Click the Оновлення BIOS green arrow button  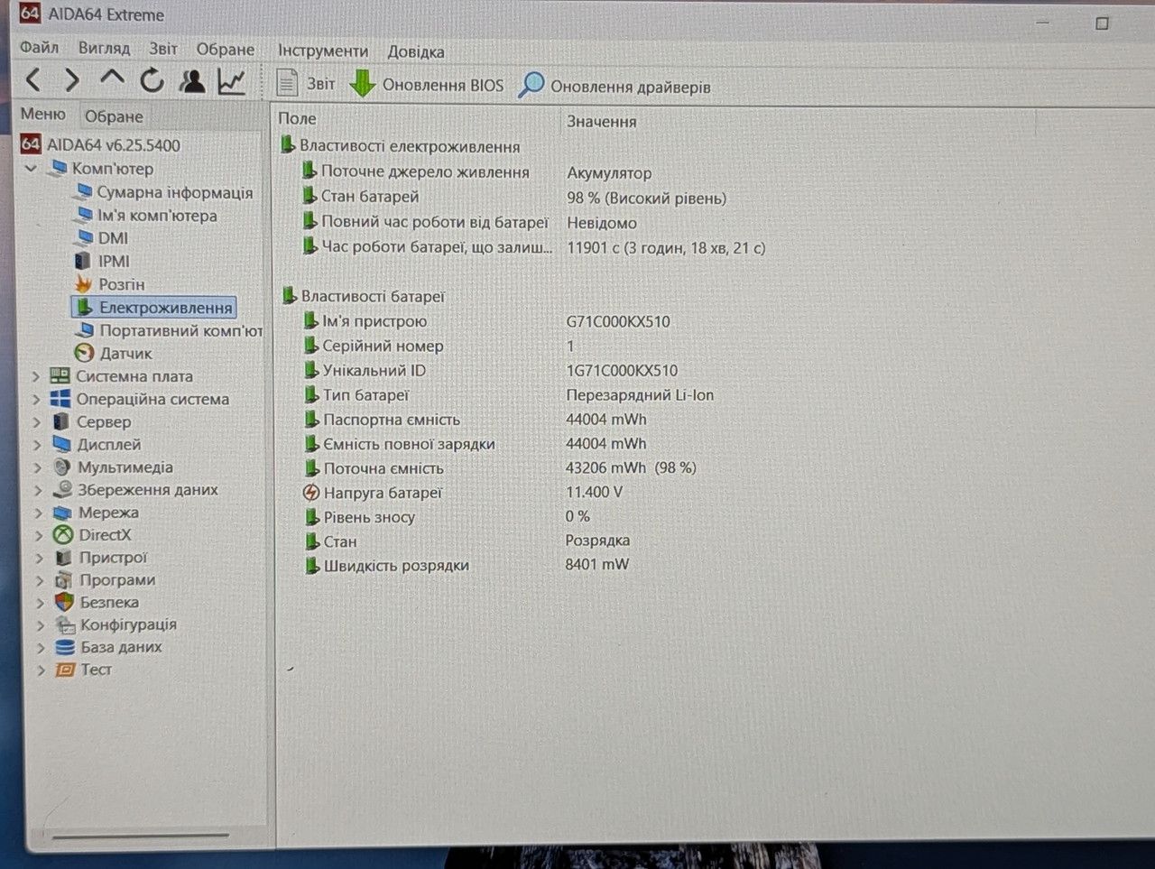pyautogui.click(x=427, y=85)
